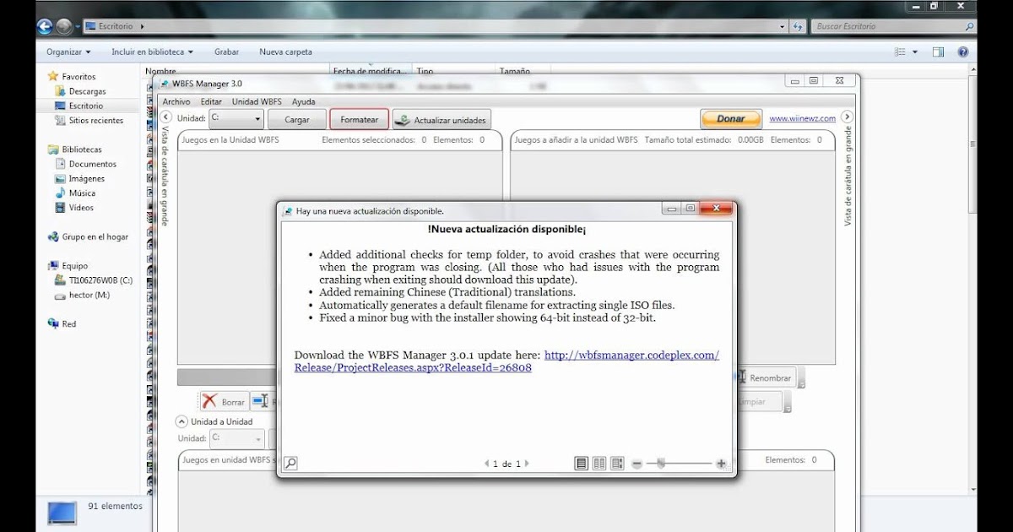The image size is (1013, 532).
Task: Open Imágenes library in sidebar
Action: click(x=87, y=178)
